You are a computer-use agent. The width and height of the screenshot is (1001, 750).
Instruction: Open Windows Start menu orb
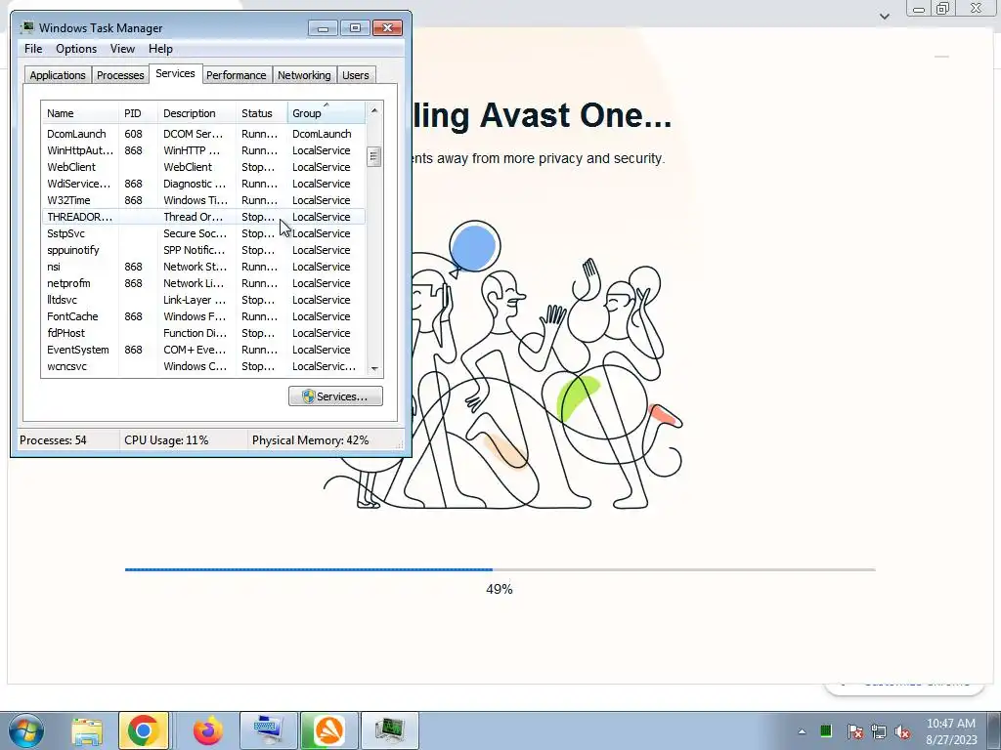point(25,730)
